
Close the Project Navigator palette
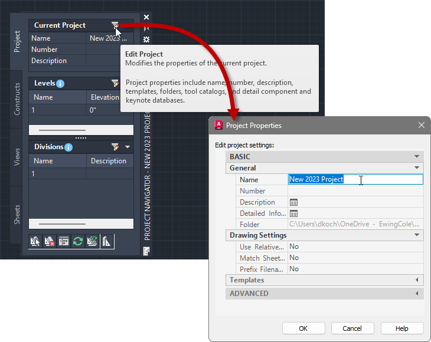point(146,17)
